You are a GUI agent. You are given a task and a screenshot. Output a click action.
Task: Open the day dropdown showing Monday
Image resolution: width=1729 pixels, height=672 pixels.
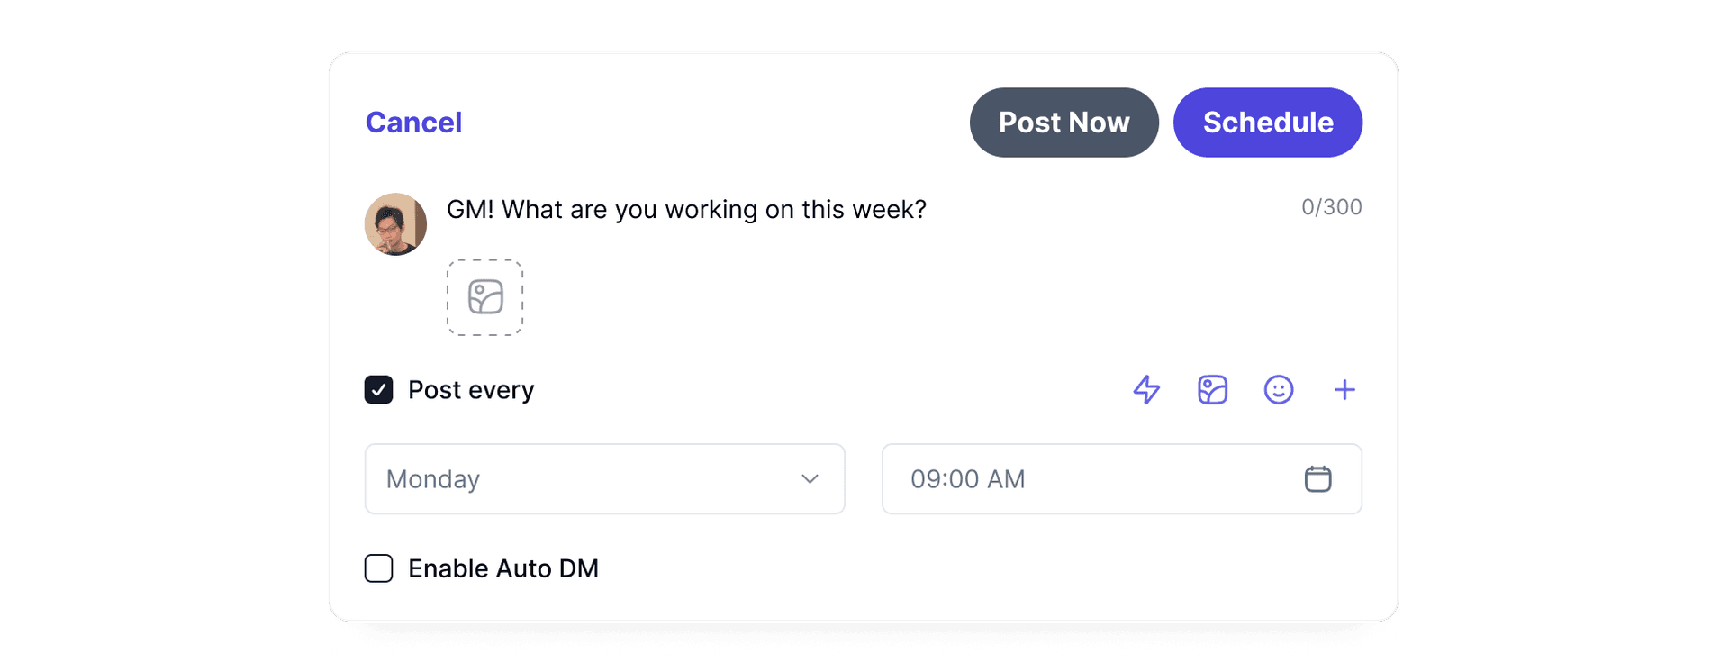[604, 478]
